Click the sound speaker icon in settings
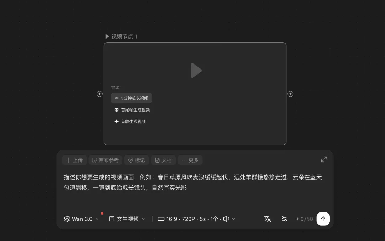Image resolution: width=385 pixels, height=241 pixels. [x=226, y=219]
